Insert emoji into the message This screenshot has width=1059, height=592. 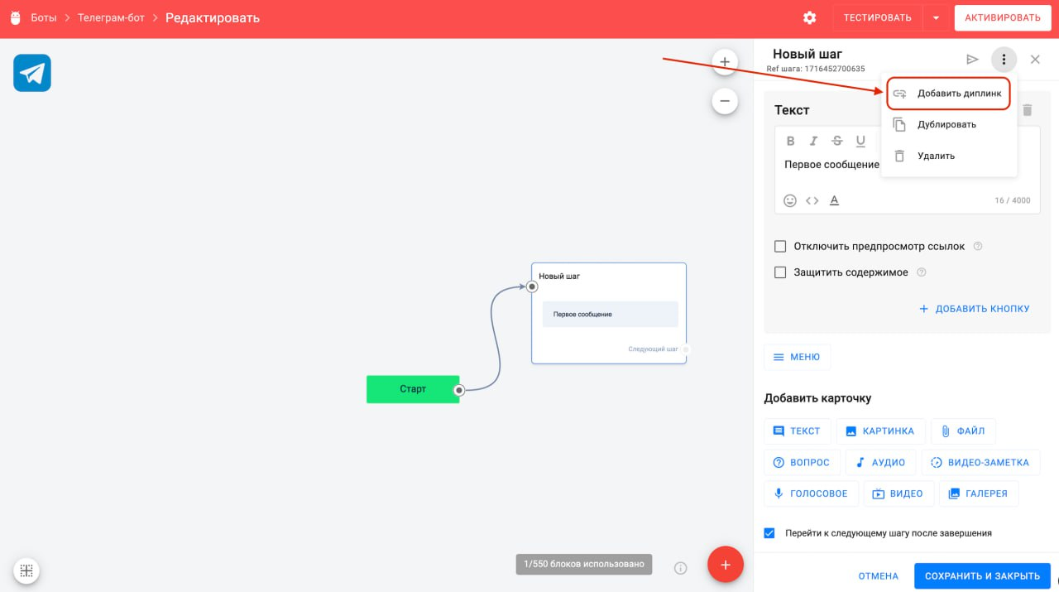[x=790, y=200]
